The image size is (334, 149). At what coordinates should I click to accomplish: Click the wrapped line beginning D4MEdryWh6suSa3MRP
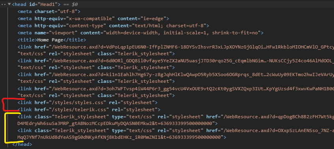(x=118, y=123)
